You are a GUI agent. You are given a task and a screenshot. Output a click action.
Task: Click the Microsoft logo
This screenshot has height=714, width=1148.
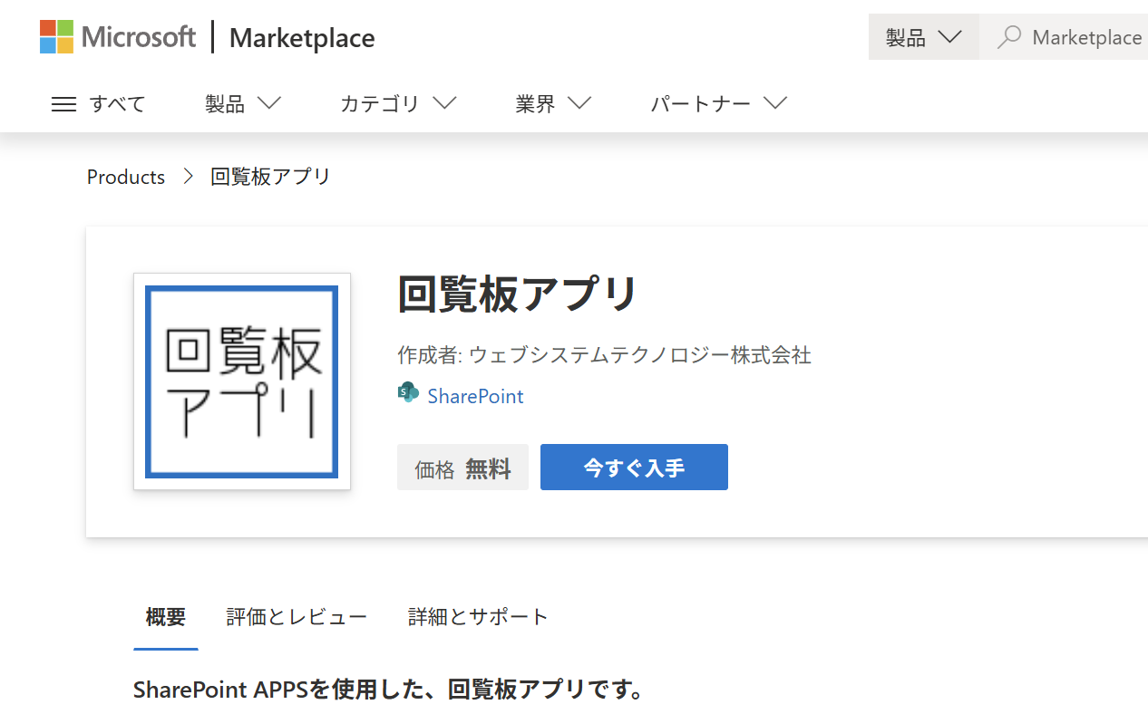118,37
